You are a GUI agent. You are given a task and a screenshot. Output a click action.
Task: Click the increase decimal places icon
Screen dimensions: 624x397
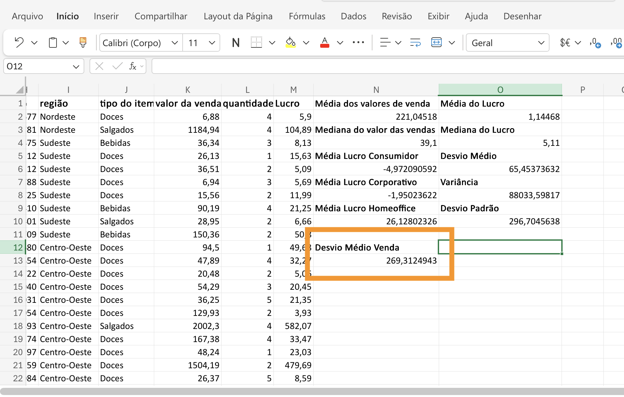[x=616, y=43]
